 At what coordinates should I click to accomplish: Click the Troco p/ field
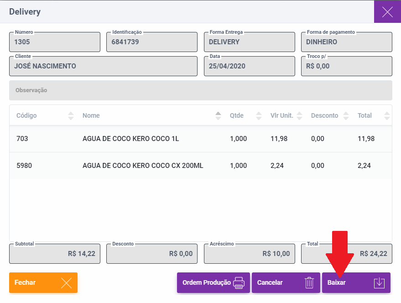click(346, 66)
